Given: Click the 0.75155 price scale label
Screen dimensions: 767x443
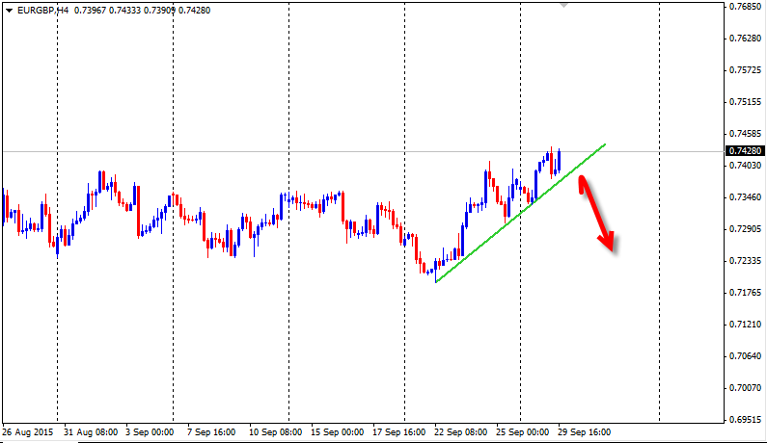Looking at the screenshot, I should pos(746,101).
